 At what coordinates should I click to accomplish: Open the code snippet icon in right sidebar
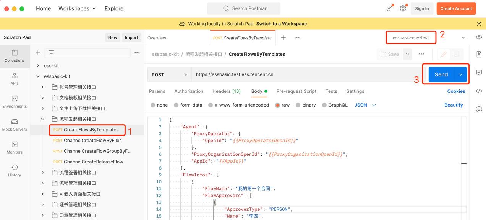click(x=479, y=91)
